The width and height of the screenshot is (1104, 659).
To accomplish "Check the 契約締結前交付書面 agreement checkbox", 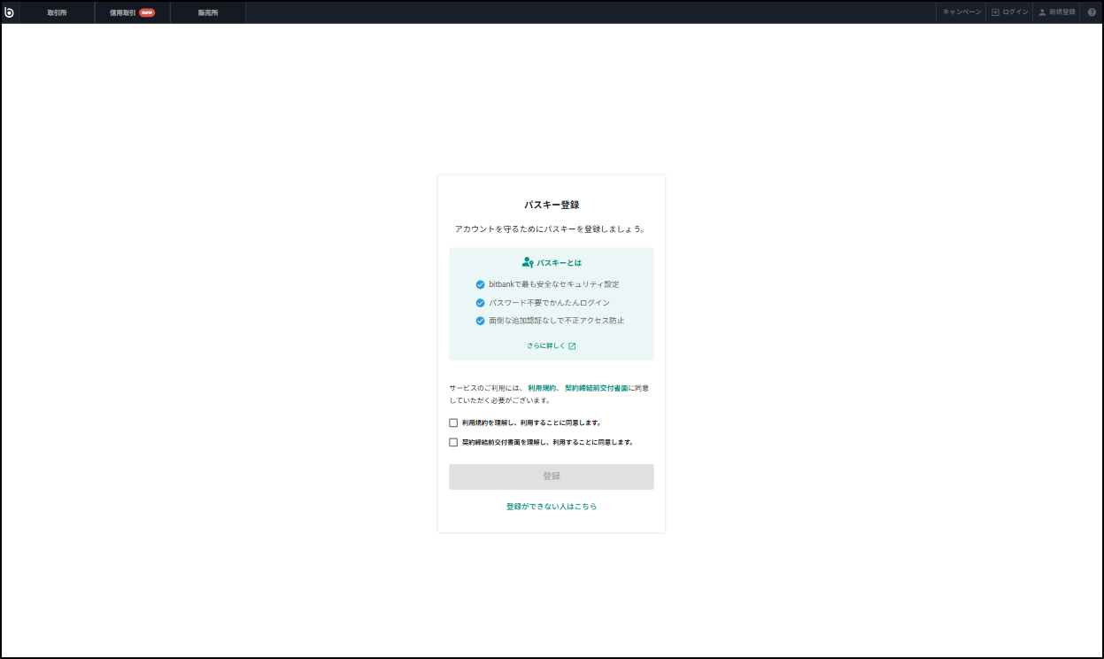I will tap(452, 441).
